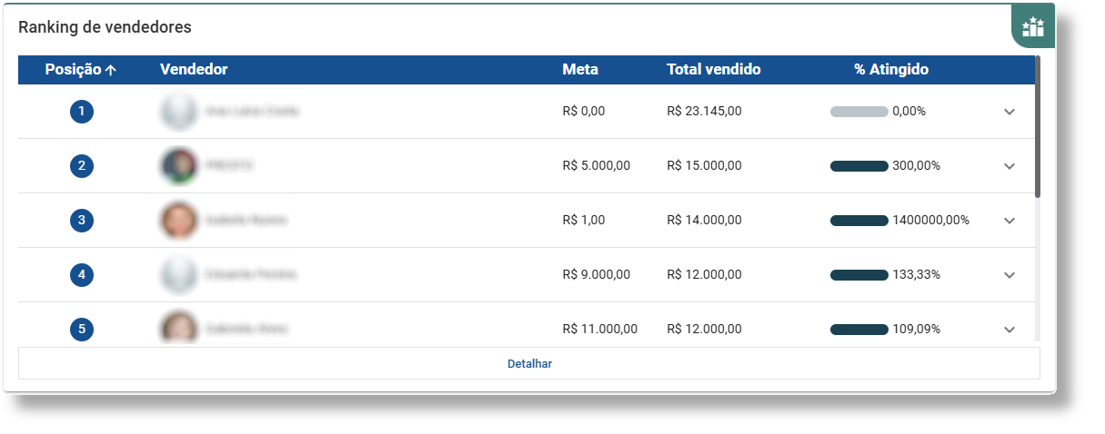Viewport: 1105px width, 434px height.
Task: Click the Meta column header
Action: [580, 70]
